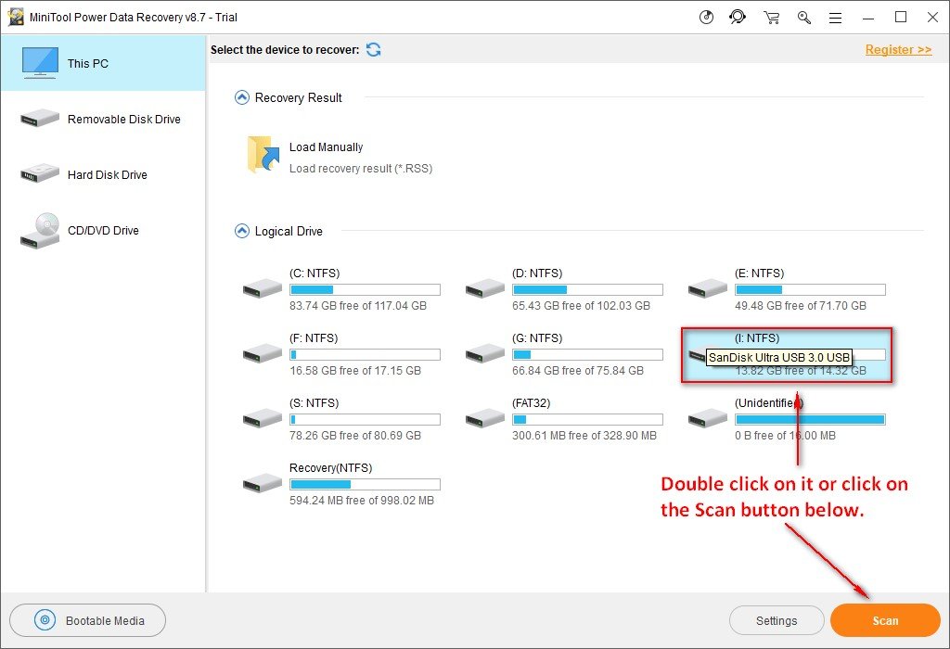950x649 pixels.
Task: Click "83.74 GB free of 117.04 GB" text
Action: (358, 306)
